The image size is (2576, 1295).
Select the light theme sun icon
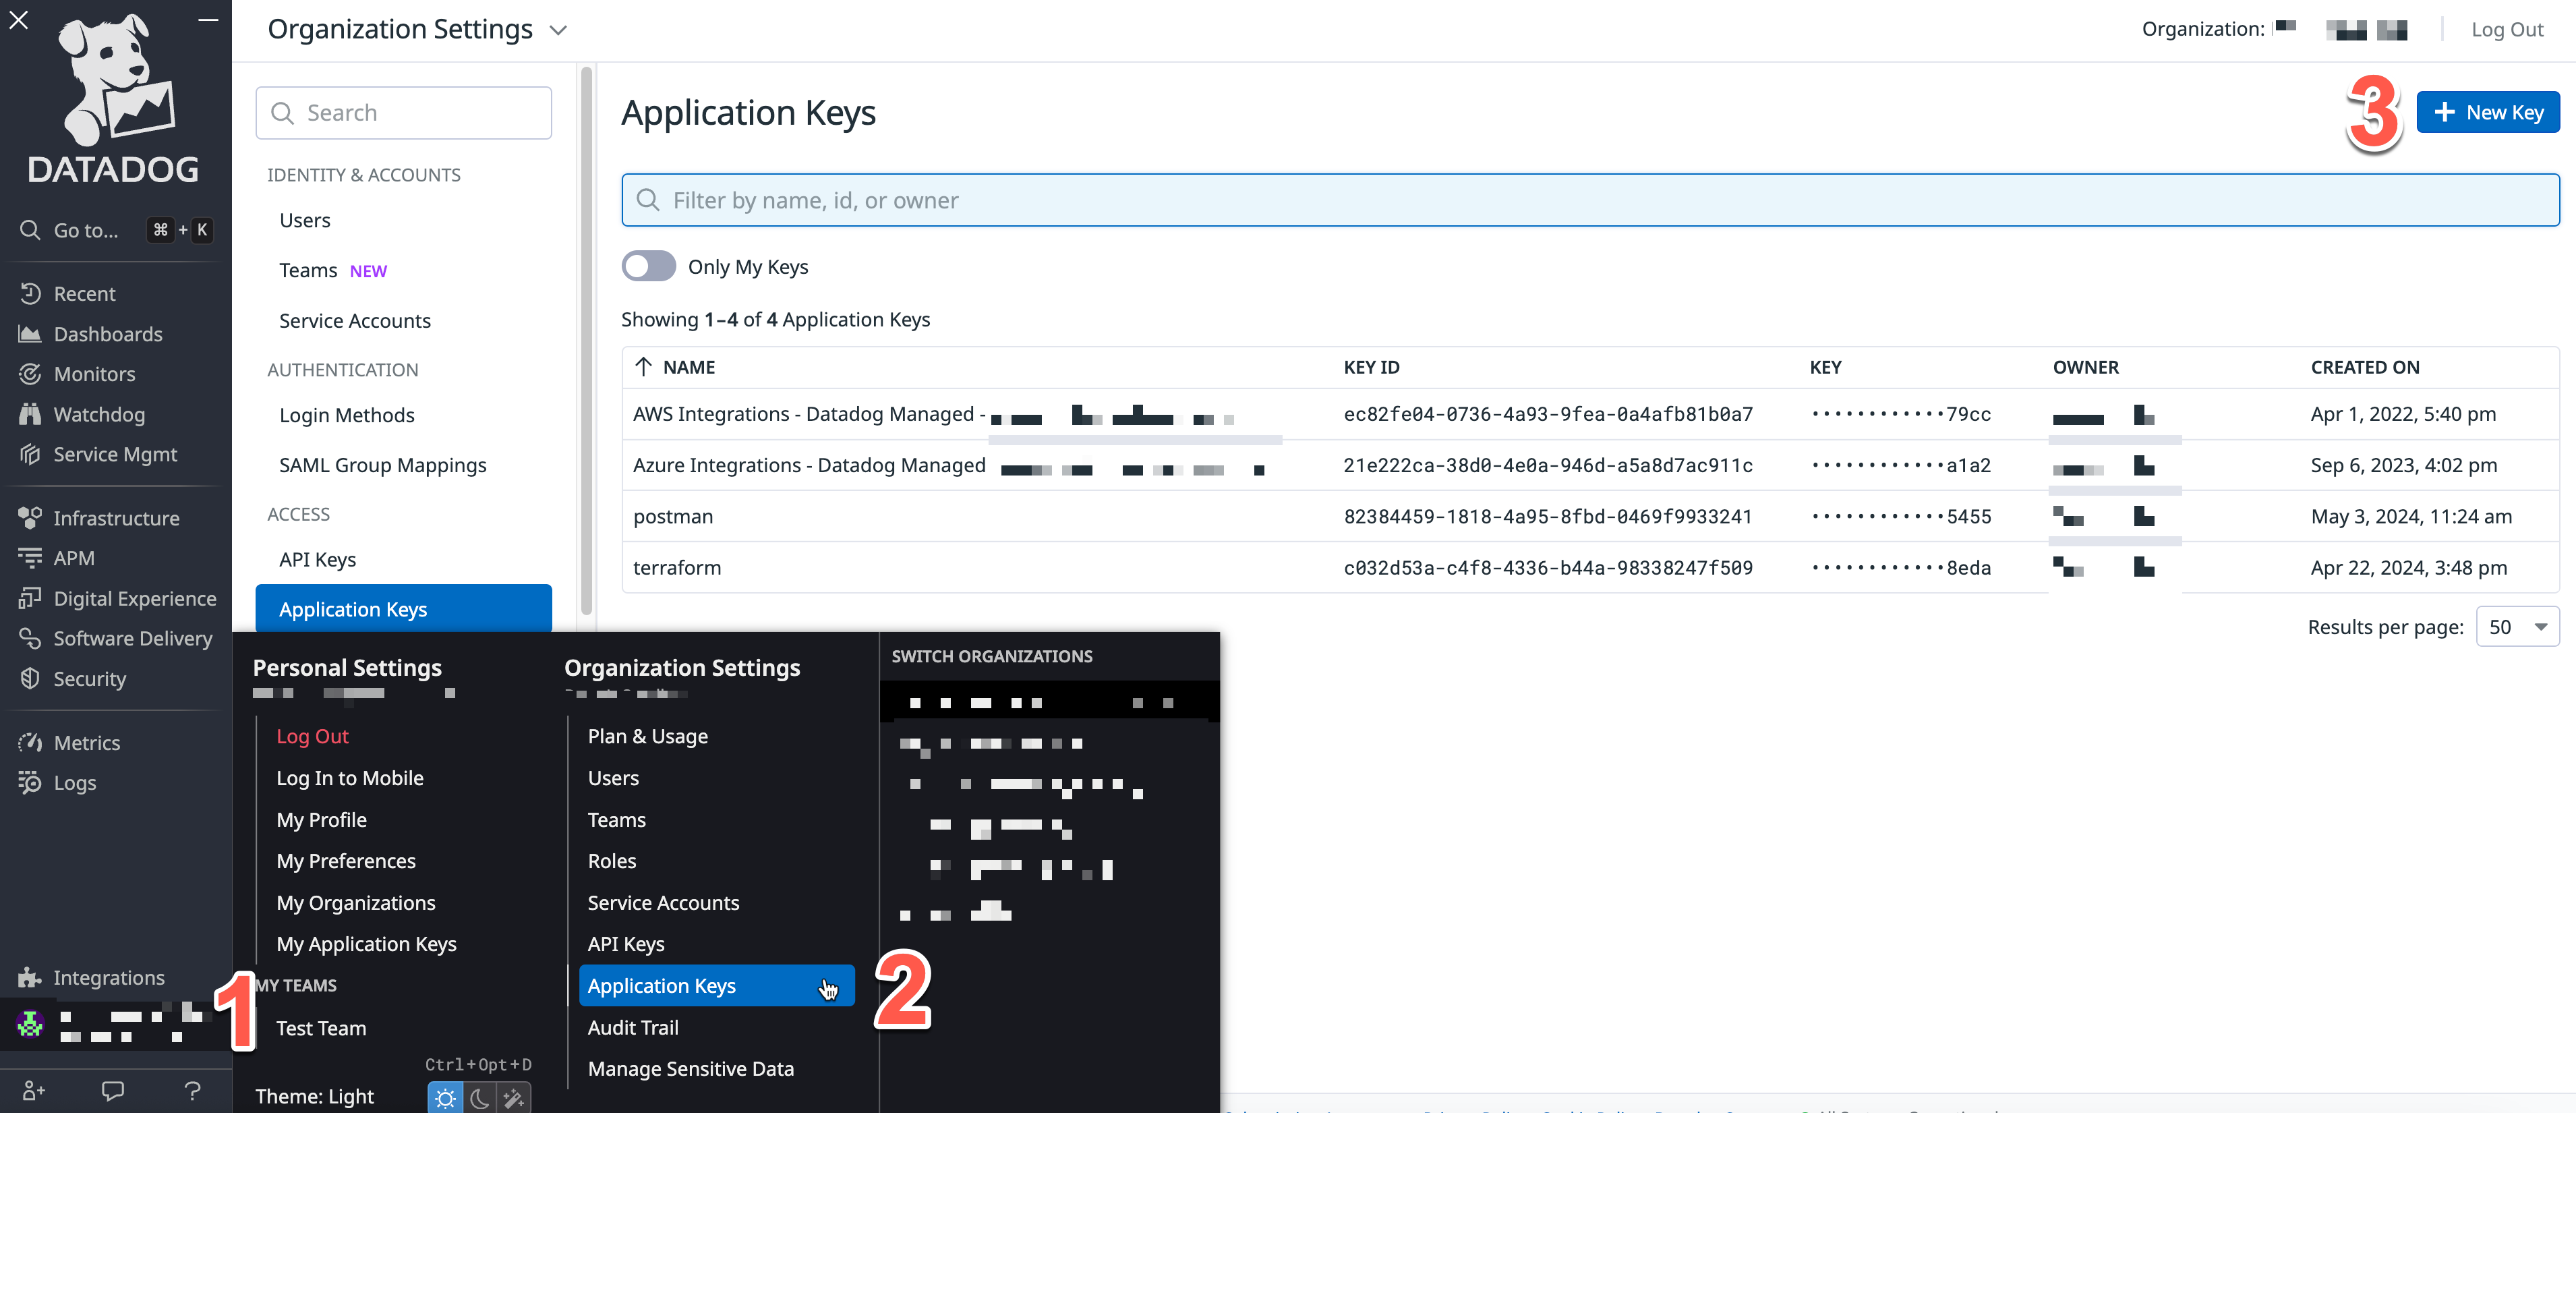coord(445,1098)
